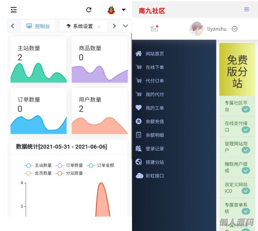Click the 南九社区 site title
The height and width of the screenshot is (231, 258).
pos(152,11)
